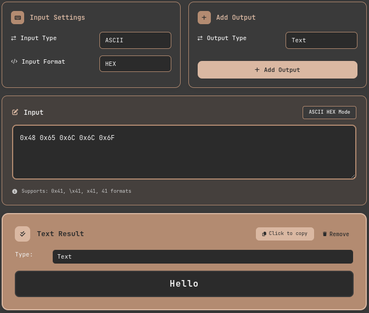Click the Type: label in the result card
Viewport: 369px width, 313px height.
tap(24, 255)
